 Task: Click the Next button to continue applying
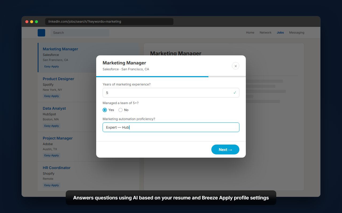tap(225, 149)
